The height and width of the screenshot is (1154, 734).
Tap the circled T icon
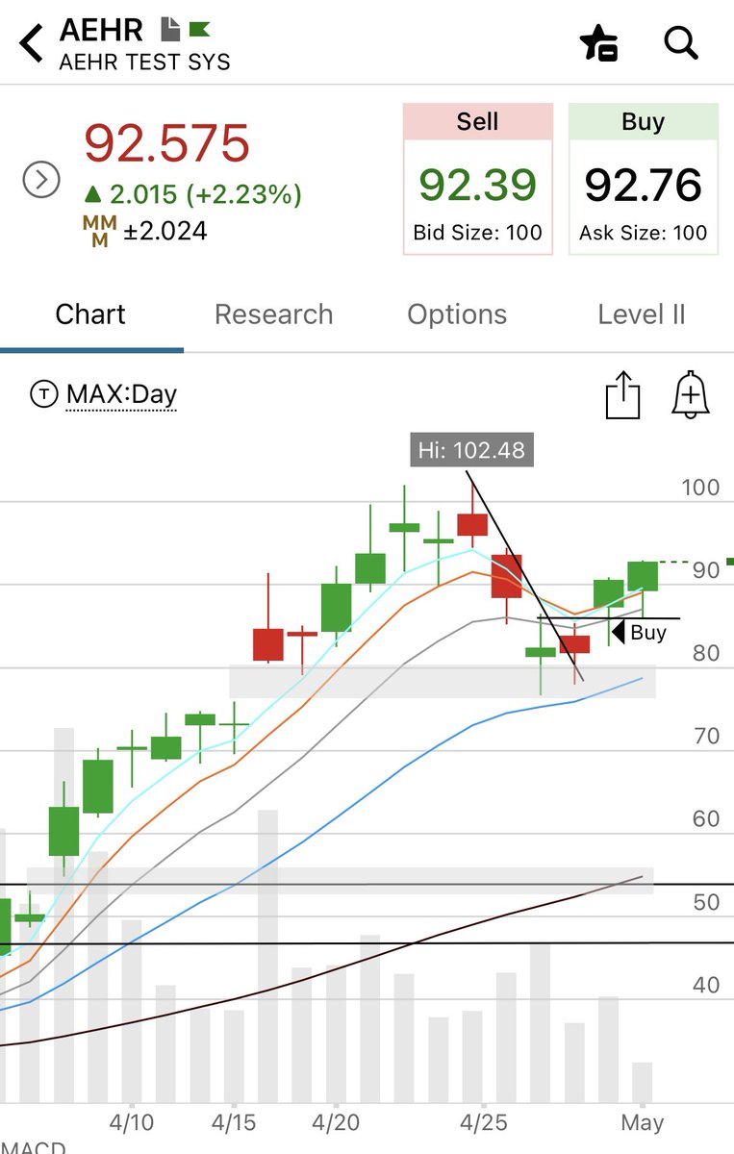point(43,393)
